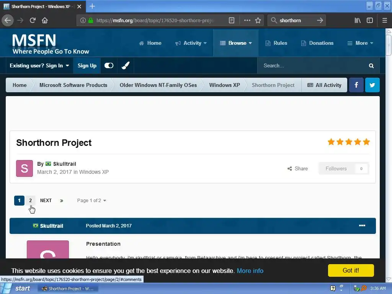The height and width of the screenshot is (294, 392).
Task: Open All Activity link
Action: click(x=324, y=85)
